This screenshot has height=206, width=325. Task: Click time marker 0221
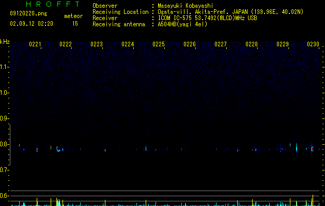click(35, 44)
